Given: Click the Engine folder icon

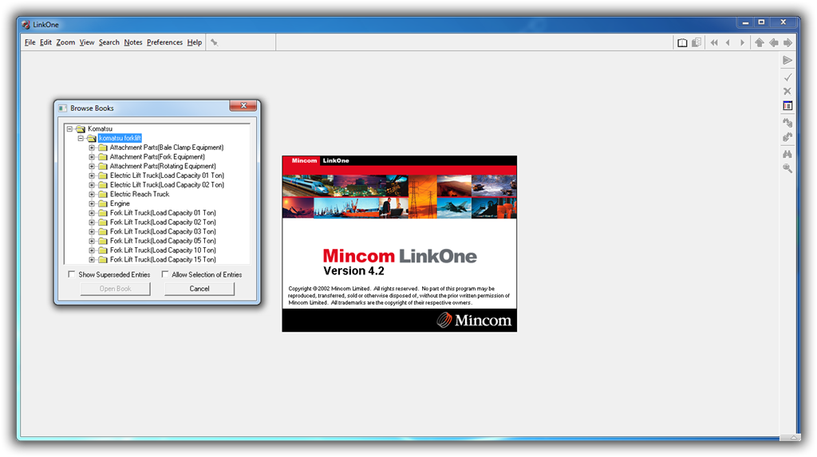Looking at the screenshot, I should tap(103, 203).
